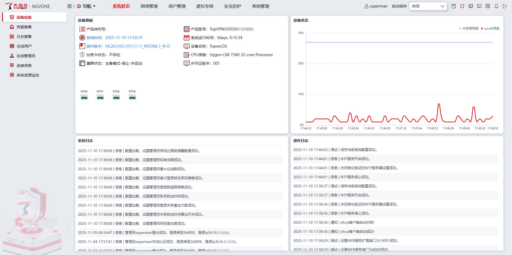Click the ETH3 network port icon
The width and height of the screenshot is (512, 255).
tap(132, 97)
